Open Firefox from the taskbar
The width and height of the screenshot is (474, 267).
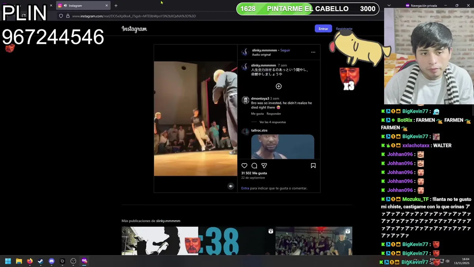point(30,261)
